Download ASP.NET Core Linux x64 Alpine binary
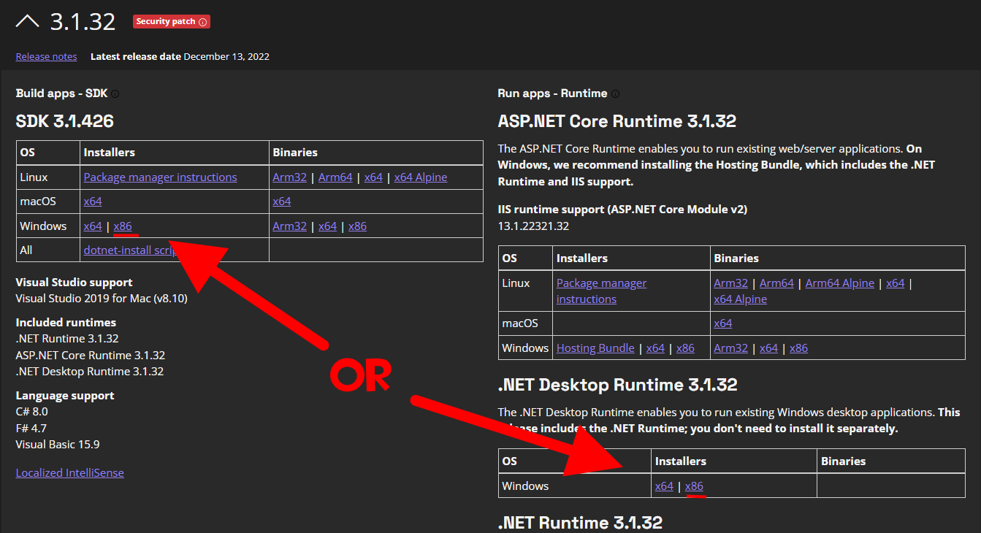981x533 pixels. coord(740,299)
